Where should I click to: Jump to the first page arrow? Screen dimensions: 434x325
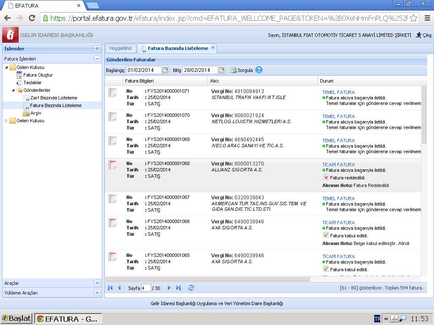[110, 288]
